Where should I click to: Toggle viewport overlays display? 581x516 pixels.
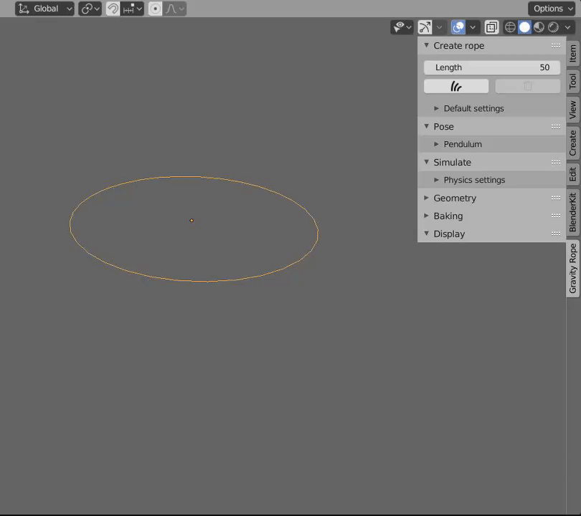pyautogui.click(x=458, y=27)
